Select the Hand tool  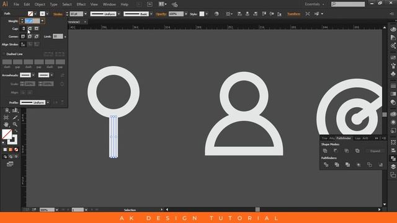pyautogui.click(x=6, y=125)
